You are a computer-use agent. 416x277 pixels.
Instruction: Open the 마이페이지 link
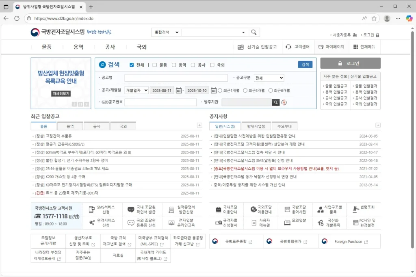click(331, 47)
